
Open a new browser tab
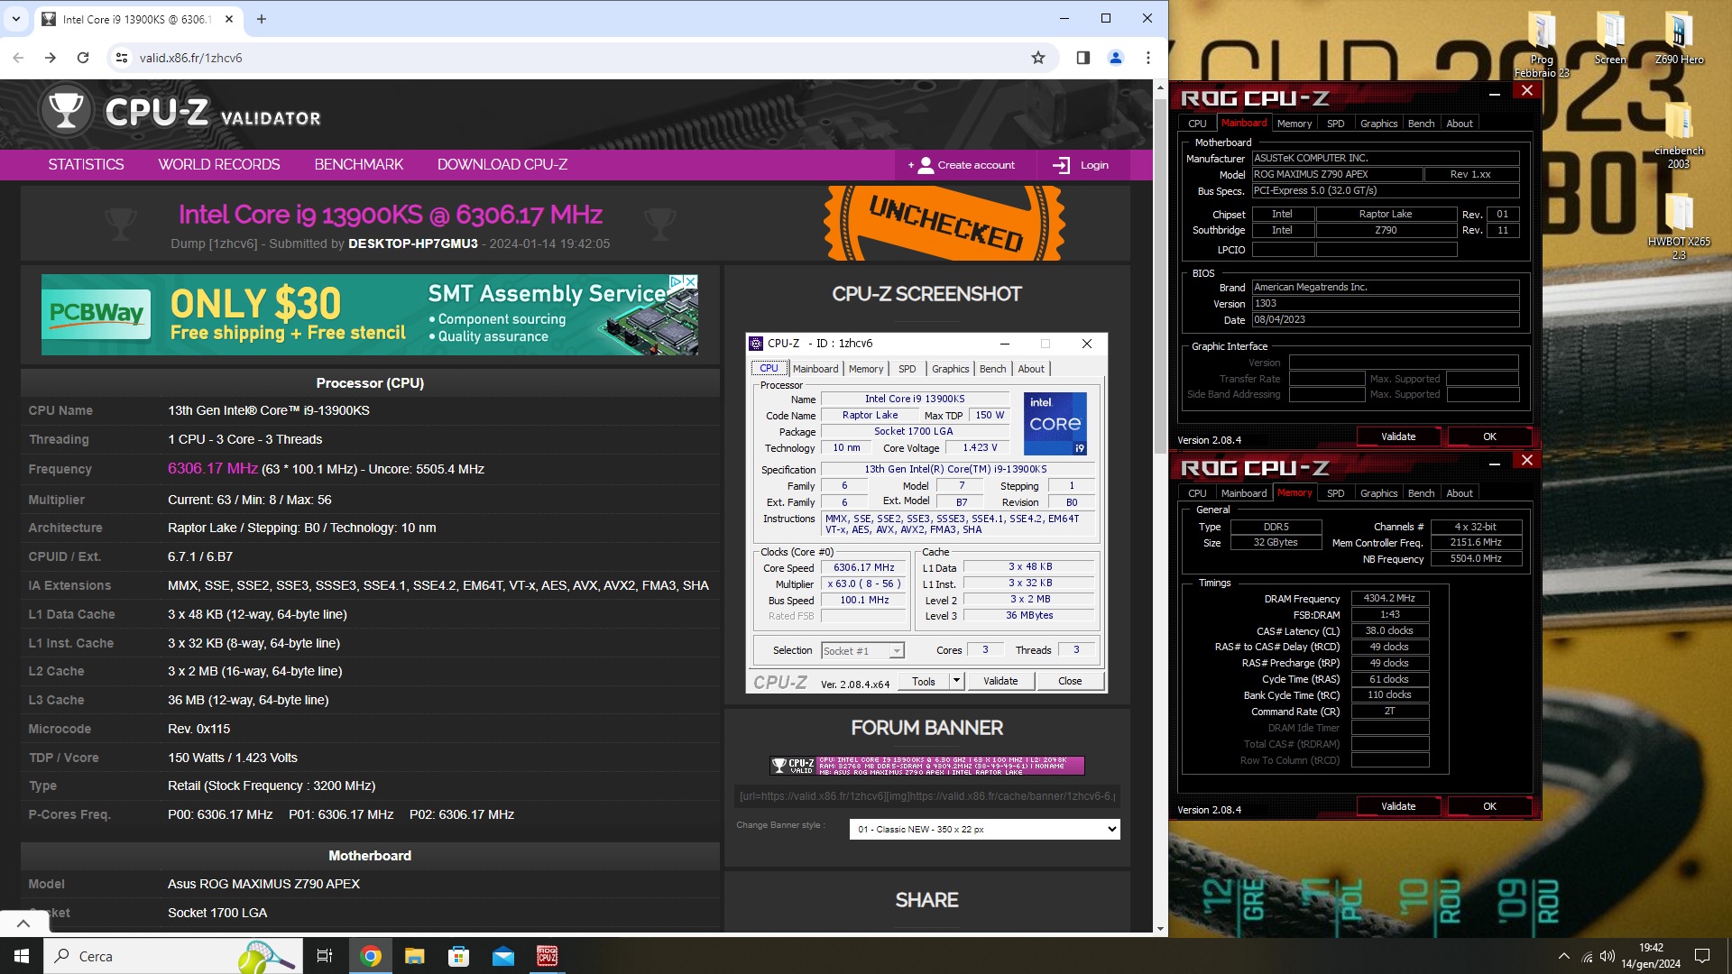click(x=262, y=19)
